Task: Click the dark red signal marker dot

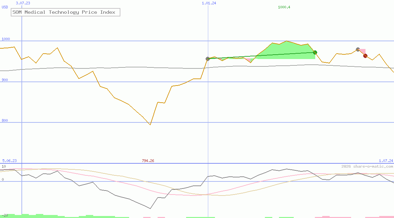Action: point(365,56)
